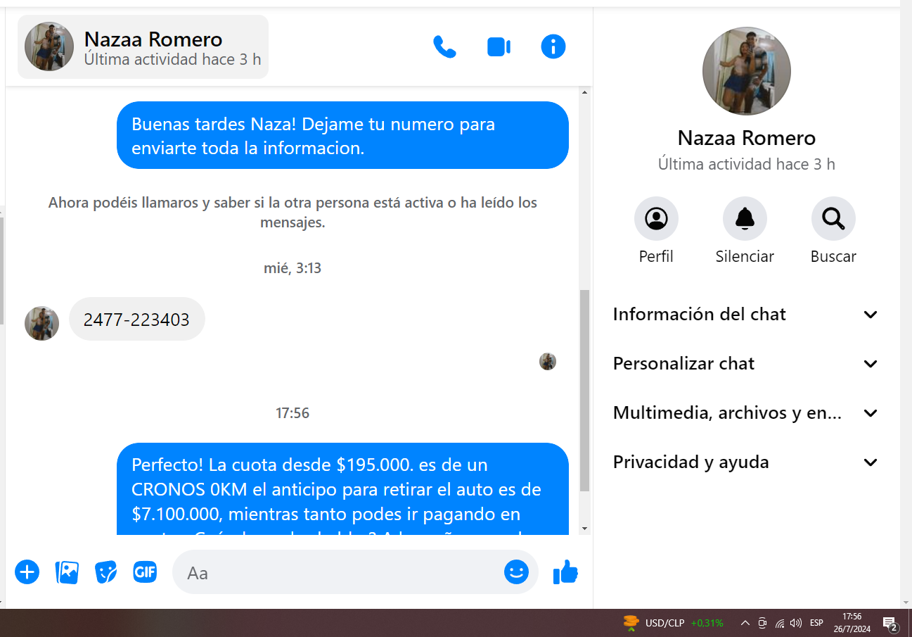Open the emoji picker in the message box
Viewport: 912px width, 637px height.
point(516,572)
